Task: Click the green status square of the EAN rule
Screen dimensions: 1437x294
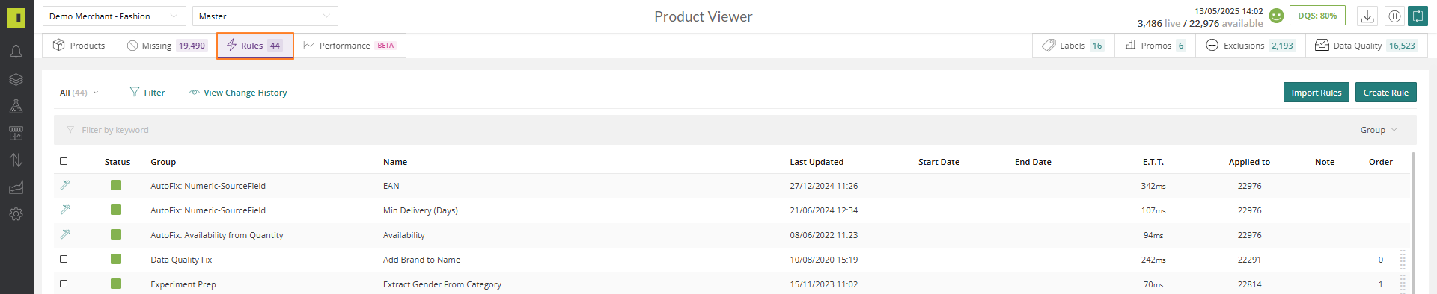Action: point(116,185)
